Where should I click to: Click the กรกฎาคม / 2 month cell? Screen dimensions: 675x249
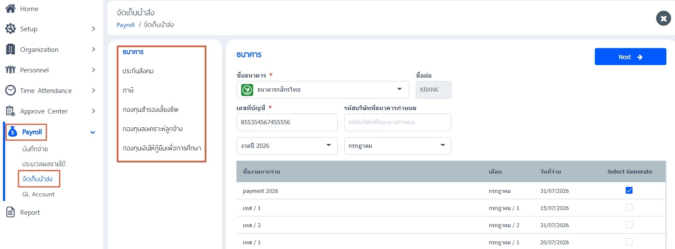[504, 225]
